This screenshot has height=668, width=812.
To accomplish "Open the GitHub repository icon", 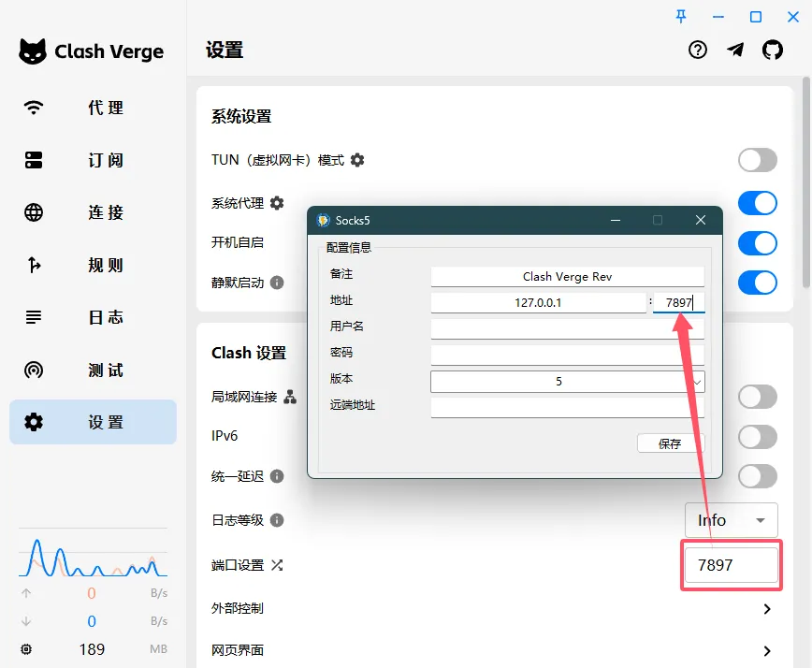I will coord(772,51).
